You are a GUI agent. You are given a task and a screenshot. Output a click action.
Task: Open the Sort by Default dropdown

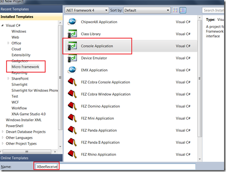pos(147,10)
